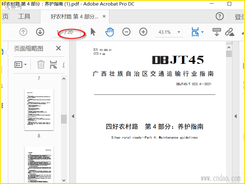Click the DBJT45 heading text
Screen dimensions: 245x184
point(178,60)
